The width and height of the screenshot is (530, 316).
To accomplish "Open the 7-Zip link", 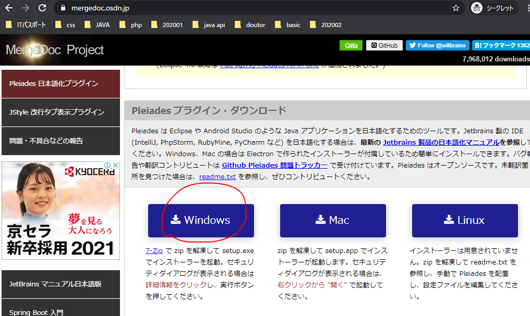I will tap(154, 250).
